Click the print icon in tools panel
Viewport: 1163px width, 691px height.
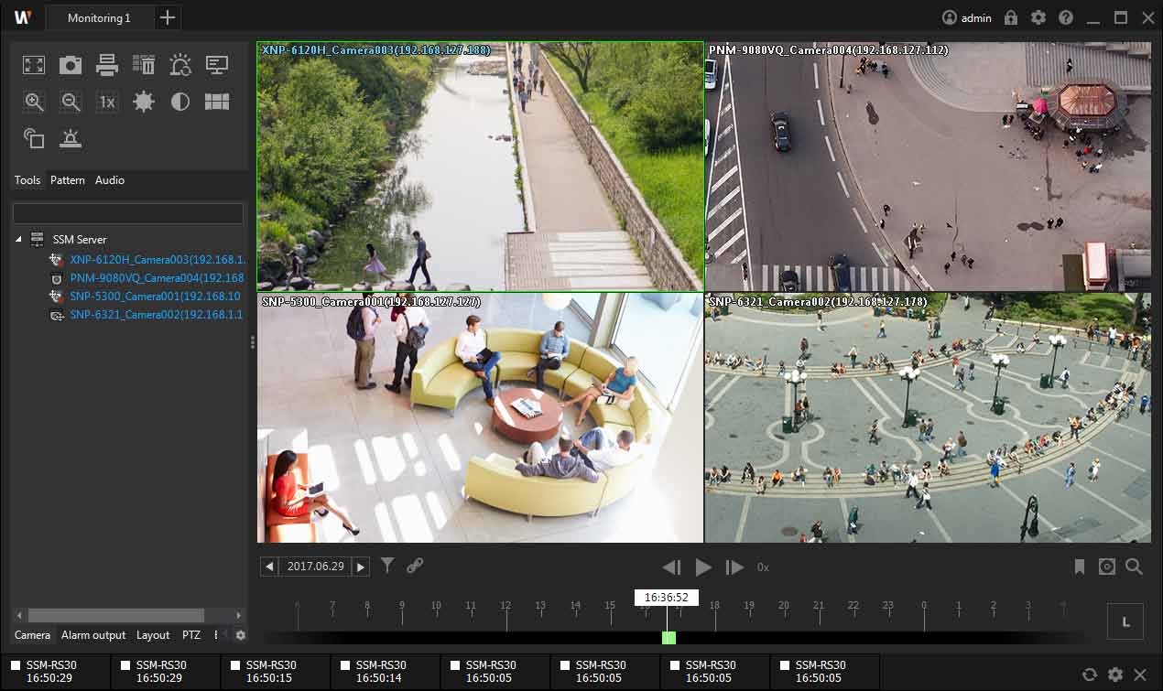click(107, 65)
